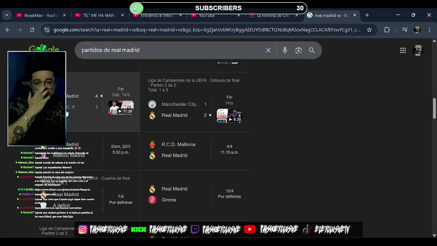Click the YouTube logo in the overlay
The width and height of the screenshot is (437, 246).
point(250,230)
